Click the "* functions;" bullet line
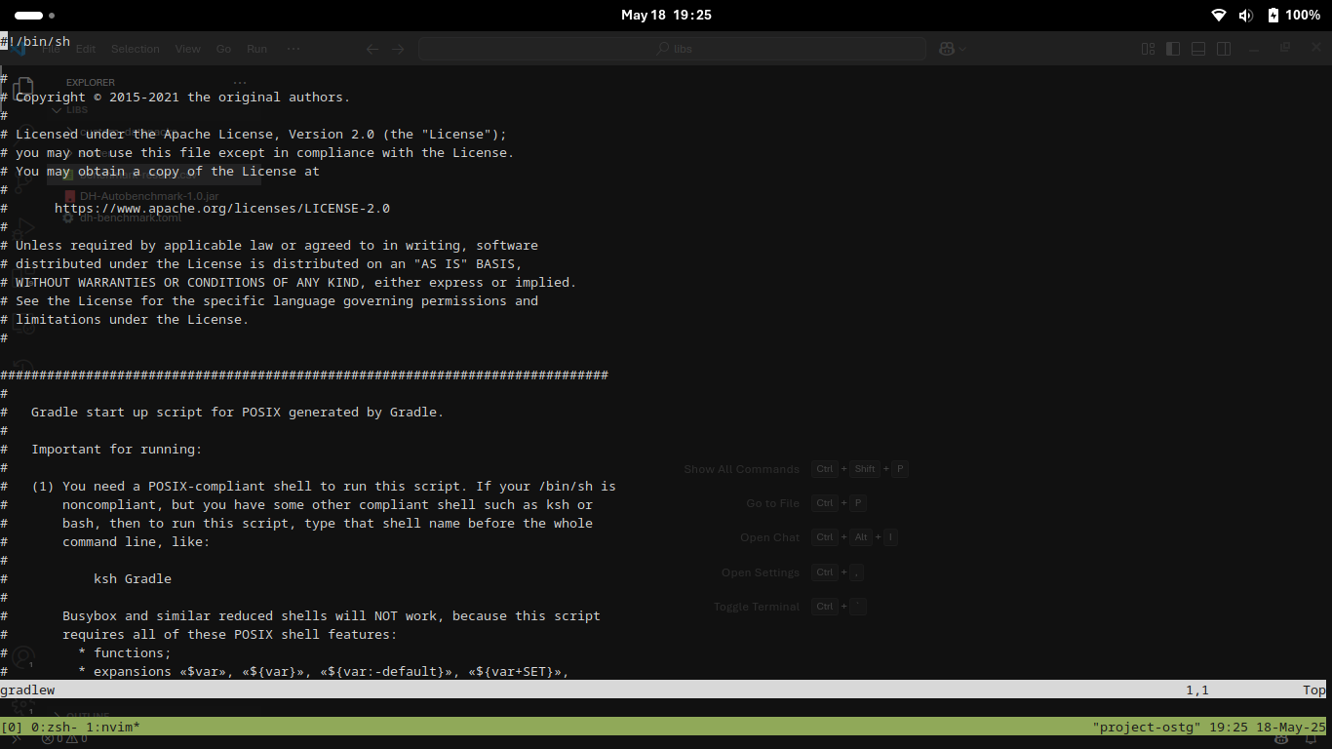This screenshot has width=1332, height=749. [125, 652]
